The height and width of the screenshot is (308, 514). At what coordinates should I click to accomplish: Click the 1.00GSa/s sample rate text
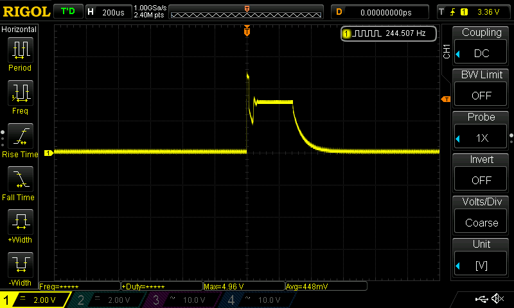(150, 8)
